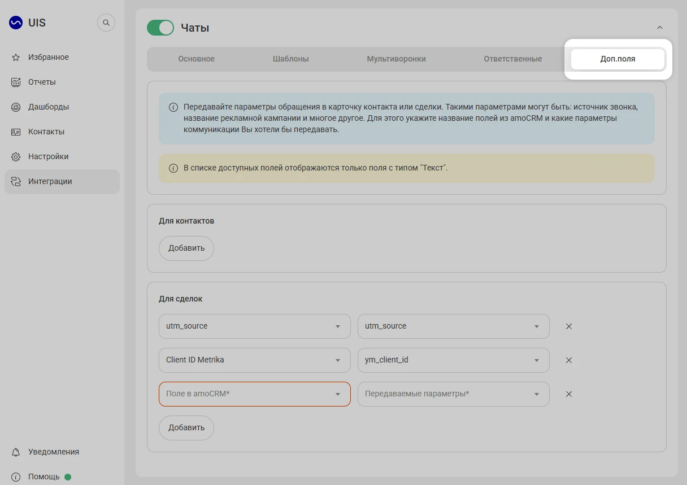Click info icon in yellow notice
Screen dimensions: 687x485
(x=173, y=168)
